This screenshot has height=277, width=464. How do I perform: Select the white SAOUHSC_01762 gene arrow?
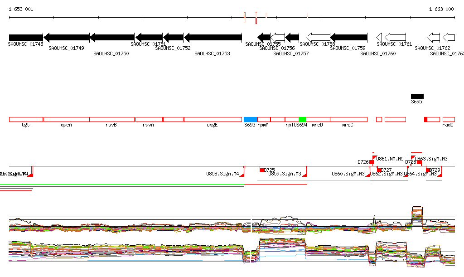pyautogui.click(x=434, y=38)
